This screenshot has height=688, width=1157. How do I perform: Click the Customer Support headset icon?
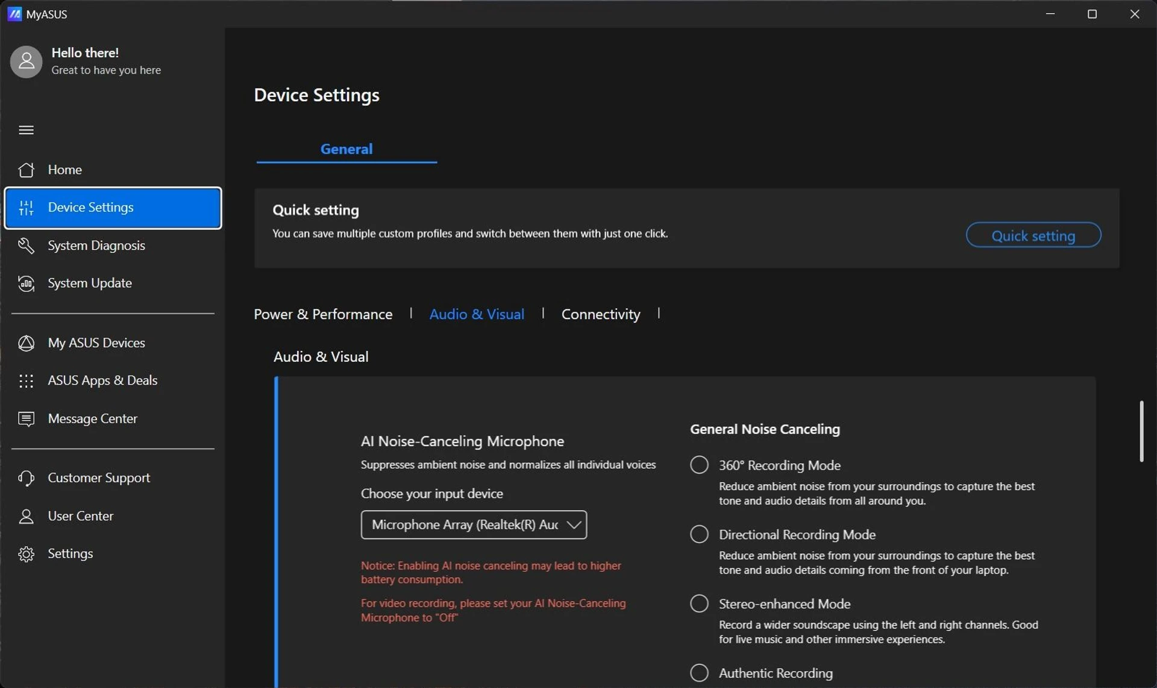coord(26,478)
